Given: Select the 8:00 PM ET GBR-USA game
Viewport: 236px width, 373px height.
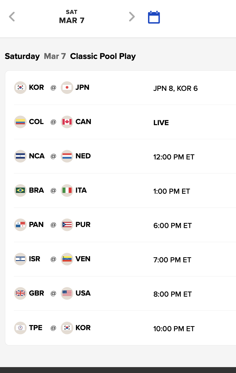Looking at the screenshot, I should coord(172,294).
